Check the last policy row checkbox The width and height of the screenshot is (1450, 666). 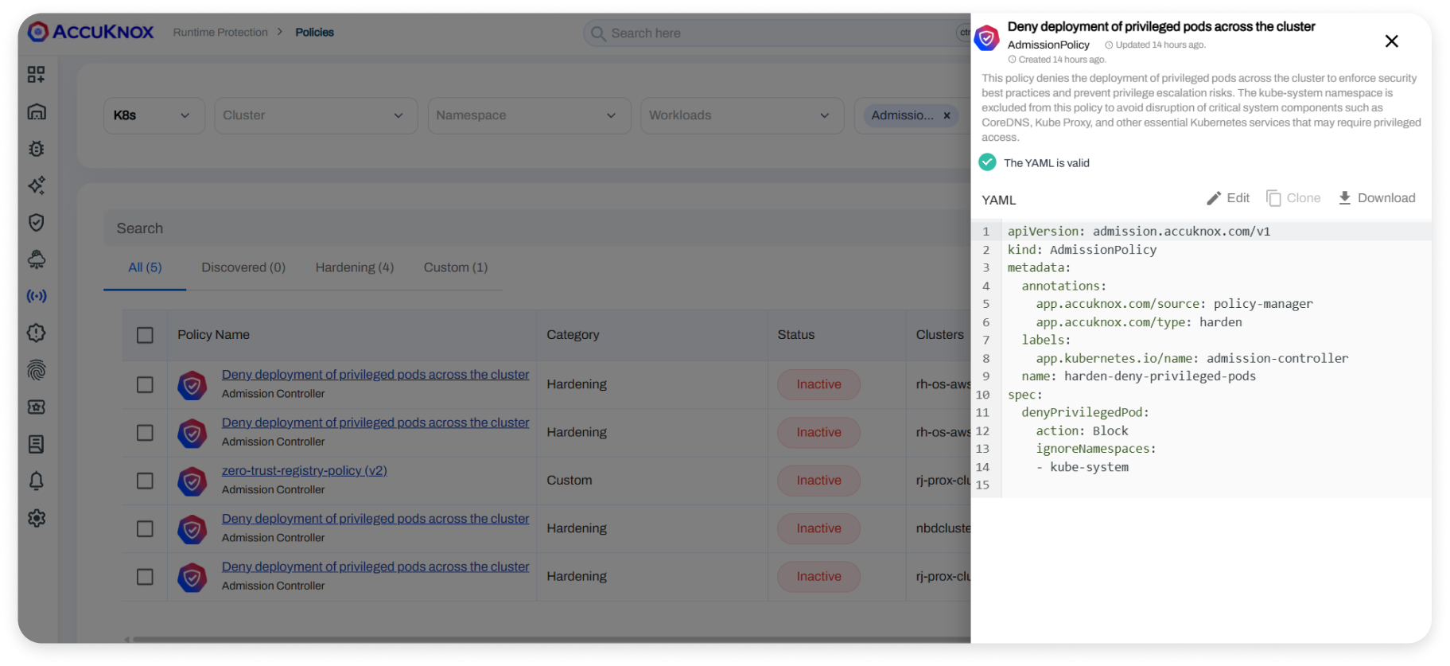[x=145, y=577]
